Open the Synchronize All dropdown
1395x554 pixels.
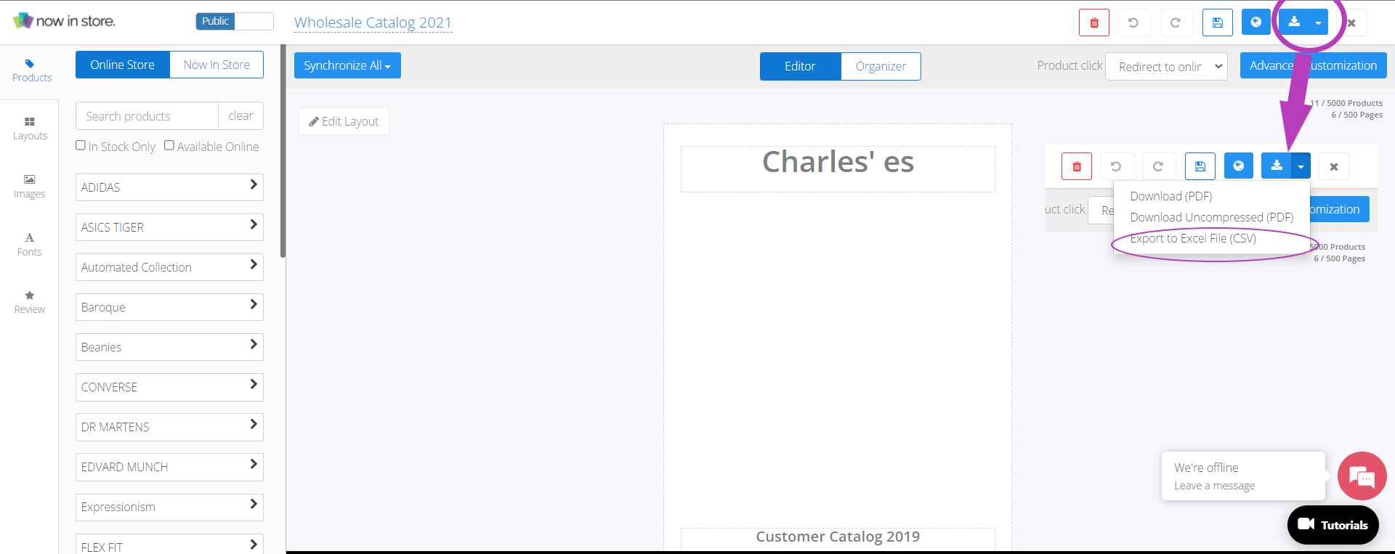tap(347, 65)
